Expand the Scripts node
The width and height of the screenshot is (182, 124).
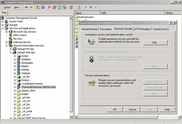15,56
